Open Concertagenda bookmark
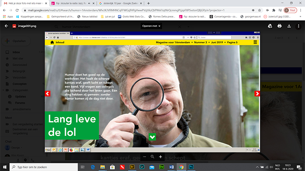 [223, 17]
